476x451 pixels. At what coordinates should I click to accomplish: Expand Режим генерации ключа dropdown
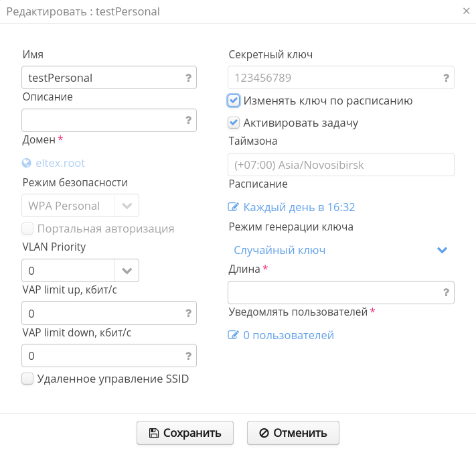(442, 250)
